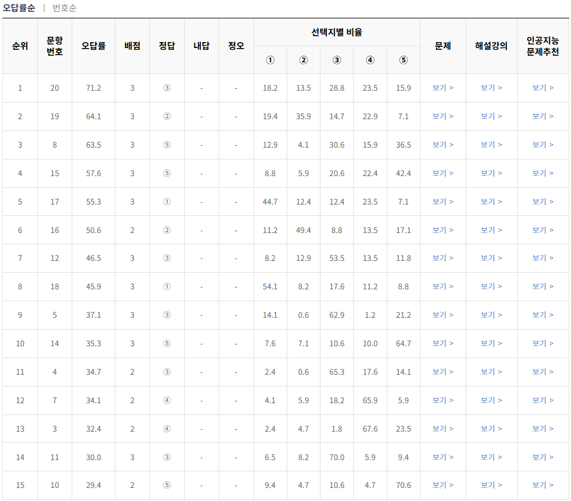View problem for question 3
Viewport: 571px width, 501px height.
tap(444, 429)
